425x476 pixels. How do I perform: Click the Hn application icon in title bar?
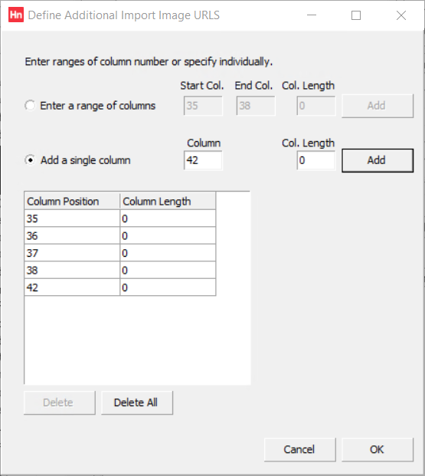coord(16,15)
